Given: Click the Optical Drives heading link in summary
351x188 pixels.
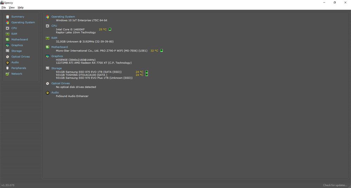Looking at the screenshot, I should coord(60,83).
